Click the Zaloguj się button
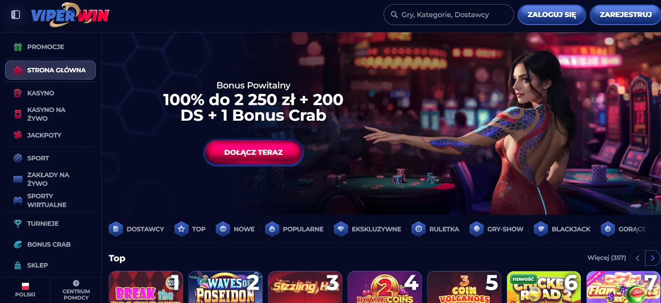 tap(552, 15)
